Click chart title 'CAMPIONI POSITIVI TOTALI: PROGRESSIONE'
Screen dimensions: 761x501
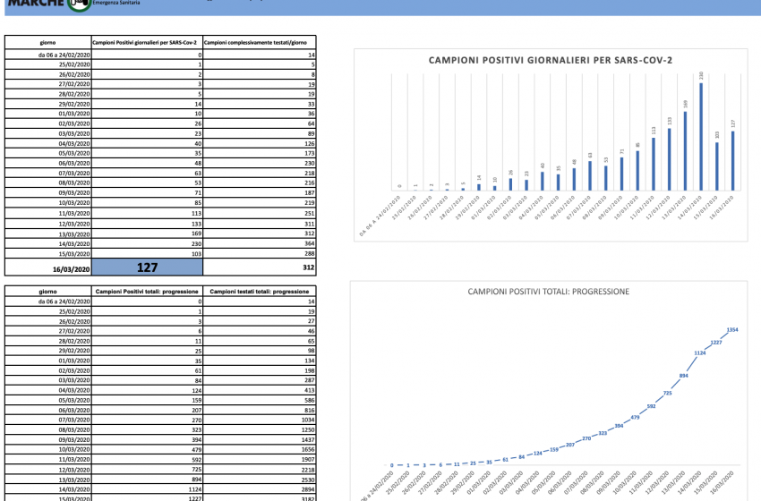pos(549,292)
